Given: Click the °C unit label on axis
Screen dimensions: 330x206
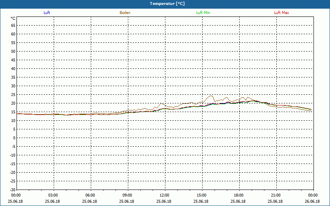Looking at the screenshot, I should tap(13, 19).
